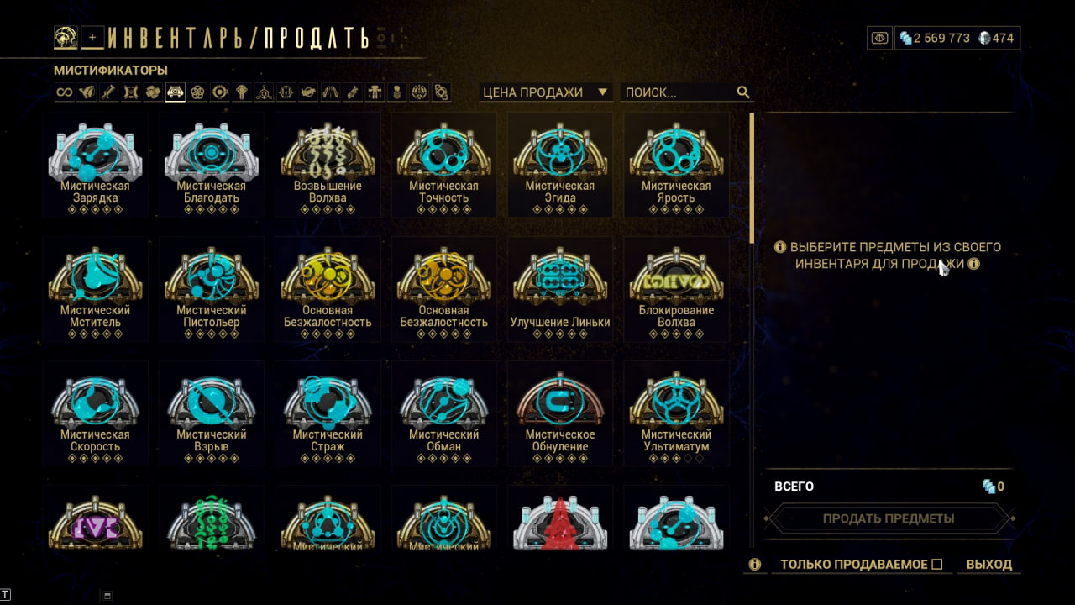Viewport: 1075px width, 605px height.
Task: Open the selected Arcanes category filter icon
Action: (175, 92)
